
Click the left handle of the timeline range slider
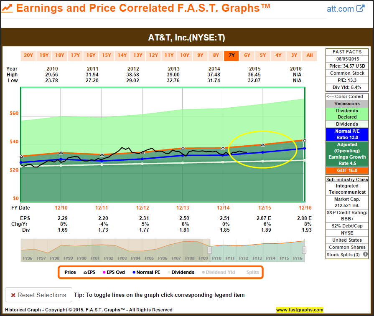[210, 250]
